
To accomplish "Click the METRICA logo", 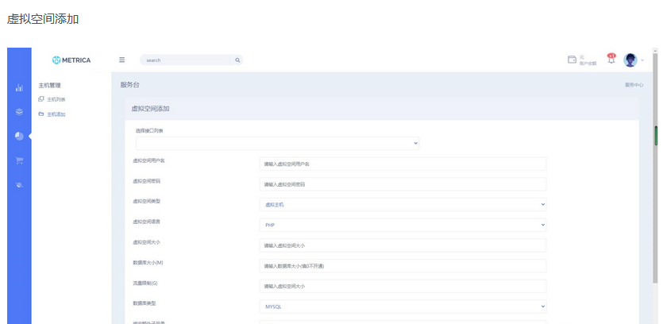I will click(71, 60).
